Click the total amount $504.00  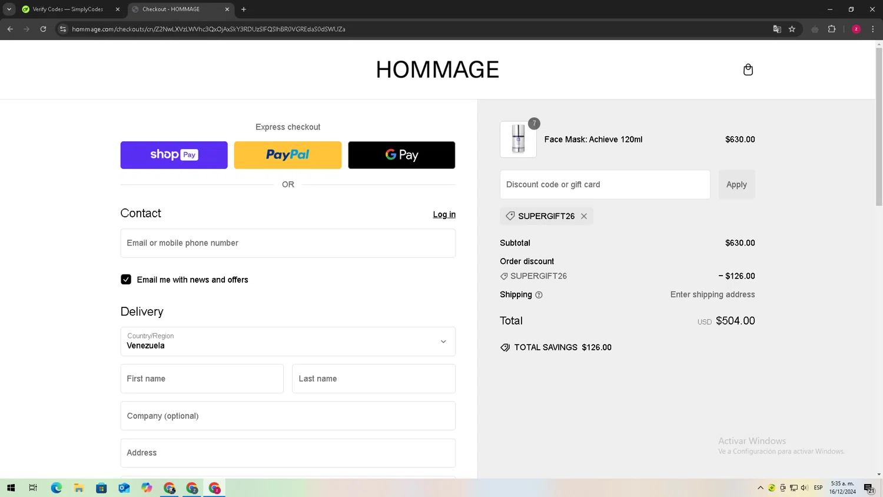[735, 321]
